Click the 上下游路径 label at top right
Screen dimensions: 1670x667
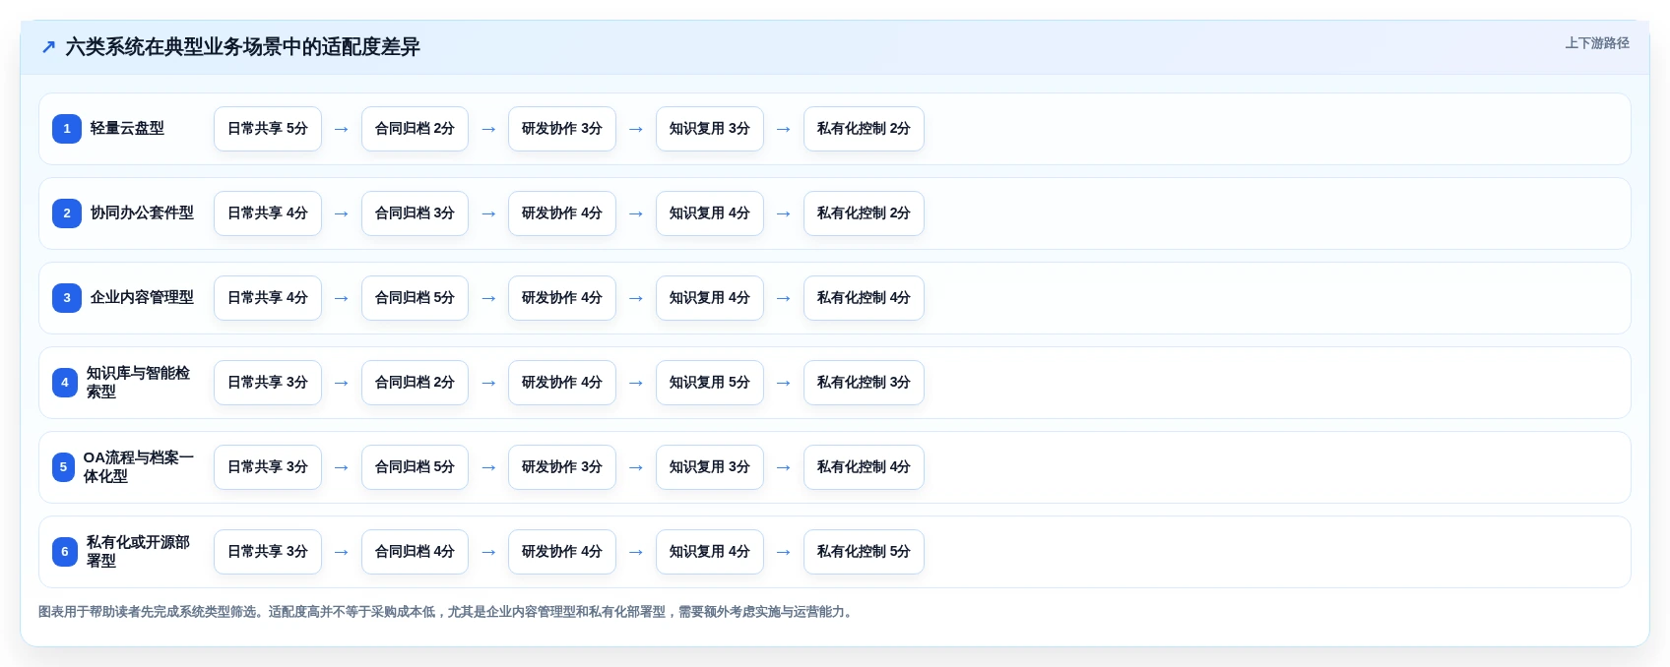[x=1597, y=43]
